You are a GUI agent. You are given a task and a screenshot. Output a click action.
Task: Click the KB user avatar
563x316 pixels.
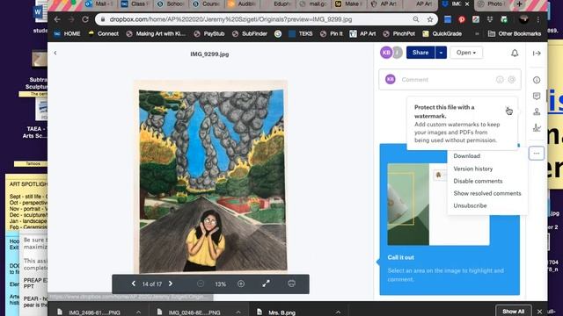[x=386, y=53]
